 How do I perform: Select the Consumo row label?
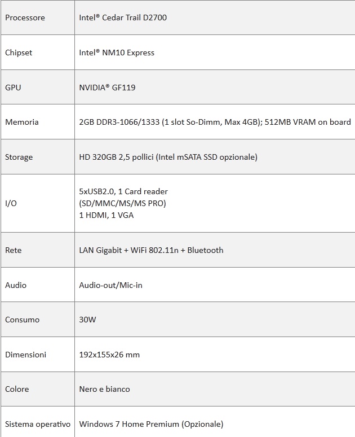[x=23, y=320]
